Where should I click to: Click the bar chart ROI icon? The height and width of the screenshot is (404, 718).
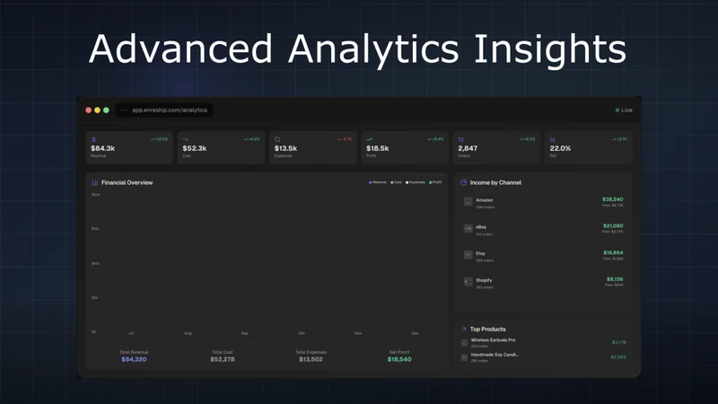(552, 139)
